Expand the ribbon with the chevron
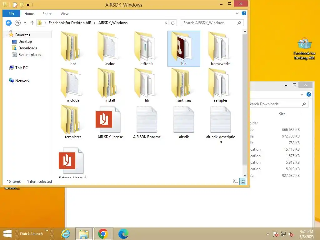The width and height of the screenshot is (320, 240). [x=237, y=13]
